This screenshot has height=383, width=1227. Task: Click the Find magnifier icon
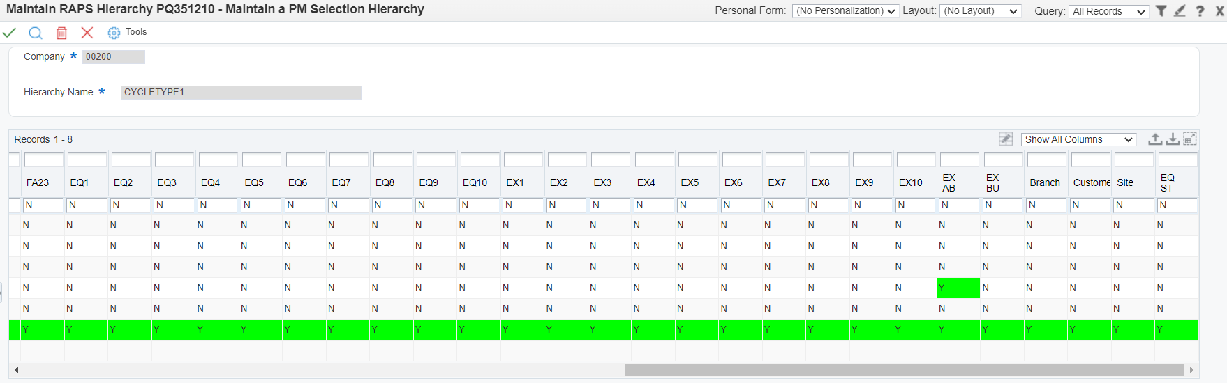click(36, 33)
